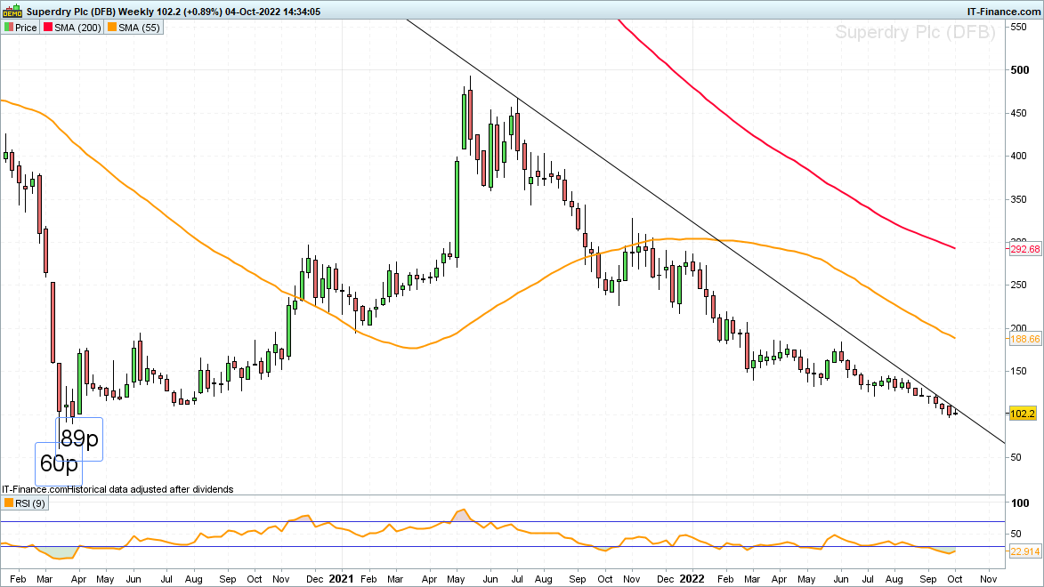Click the SMA (55) legend label

point(139,28)
